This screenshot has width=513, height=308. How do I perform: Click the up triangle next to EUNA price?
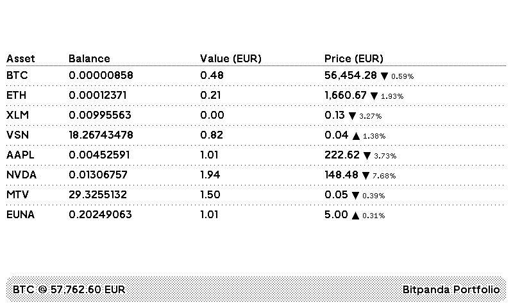pos(355,216)
